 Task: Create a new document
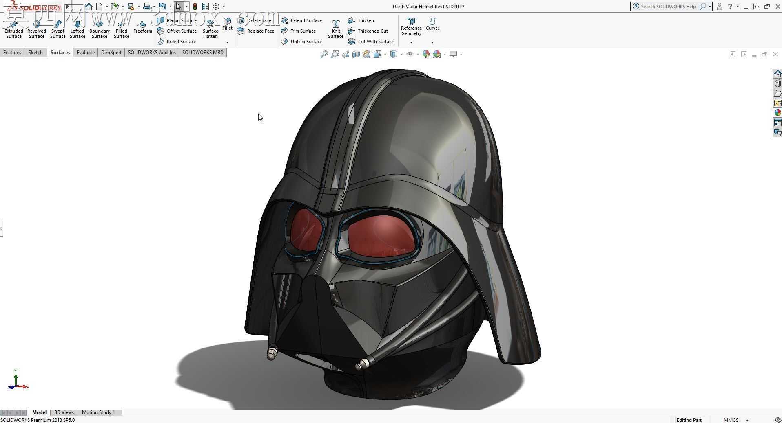(99, 7)
